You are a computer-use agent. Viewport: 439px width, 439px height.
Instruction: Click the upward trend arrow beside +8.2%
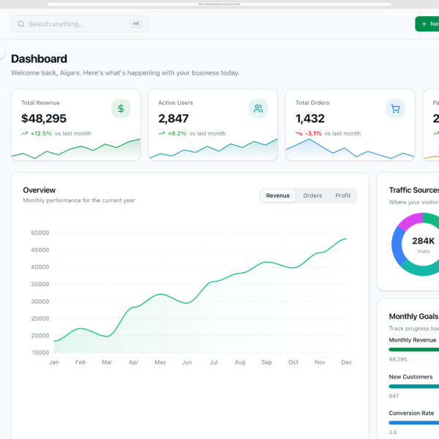click(162, 134)
